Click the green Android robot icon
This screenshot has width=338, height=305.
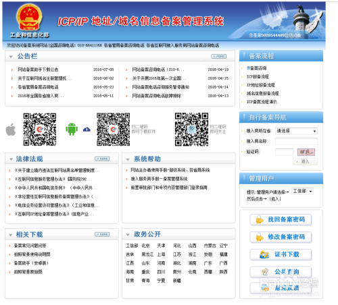pyautogui.click(x=72, y=129)
